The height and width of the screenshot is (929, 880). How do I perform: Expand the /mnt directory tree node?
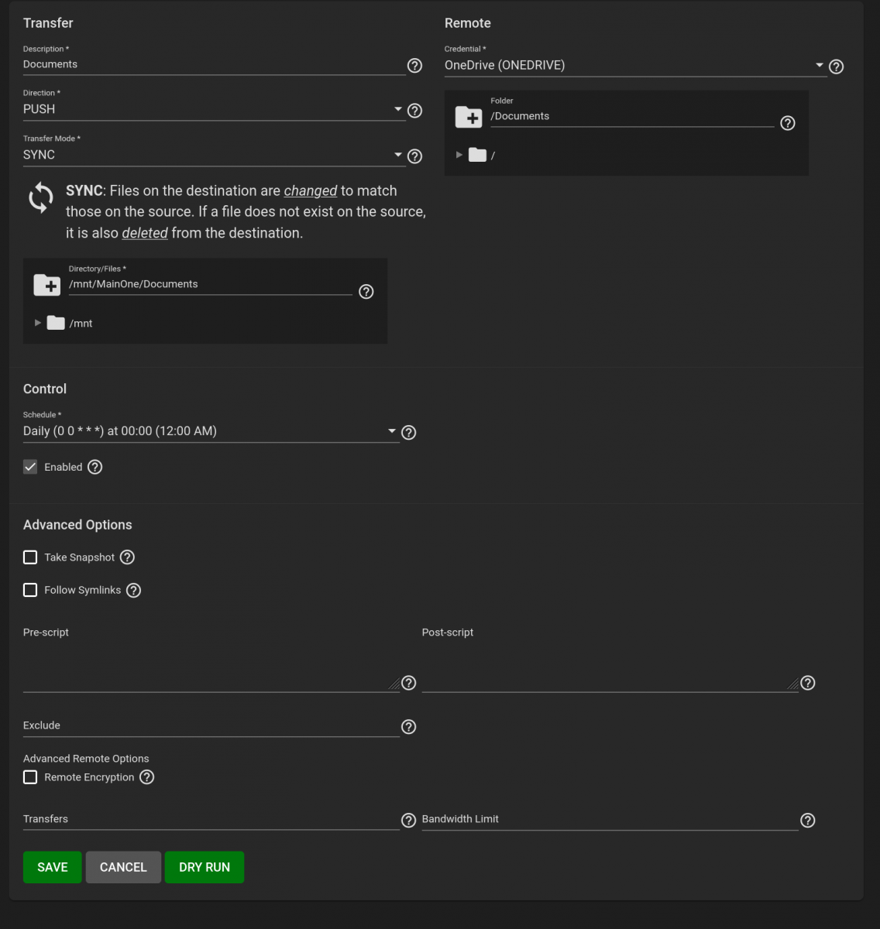click(x=38, y=323)
